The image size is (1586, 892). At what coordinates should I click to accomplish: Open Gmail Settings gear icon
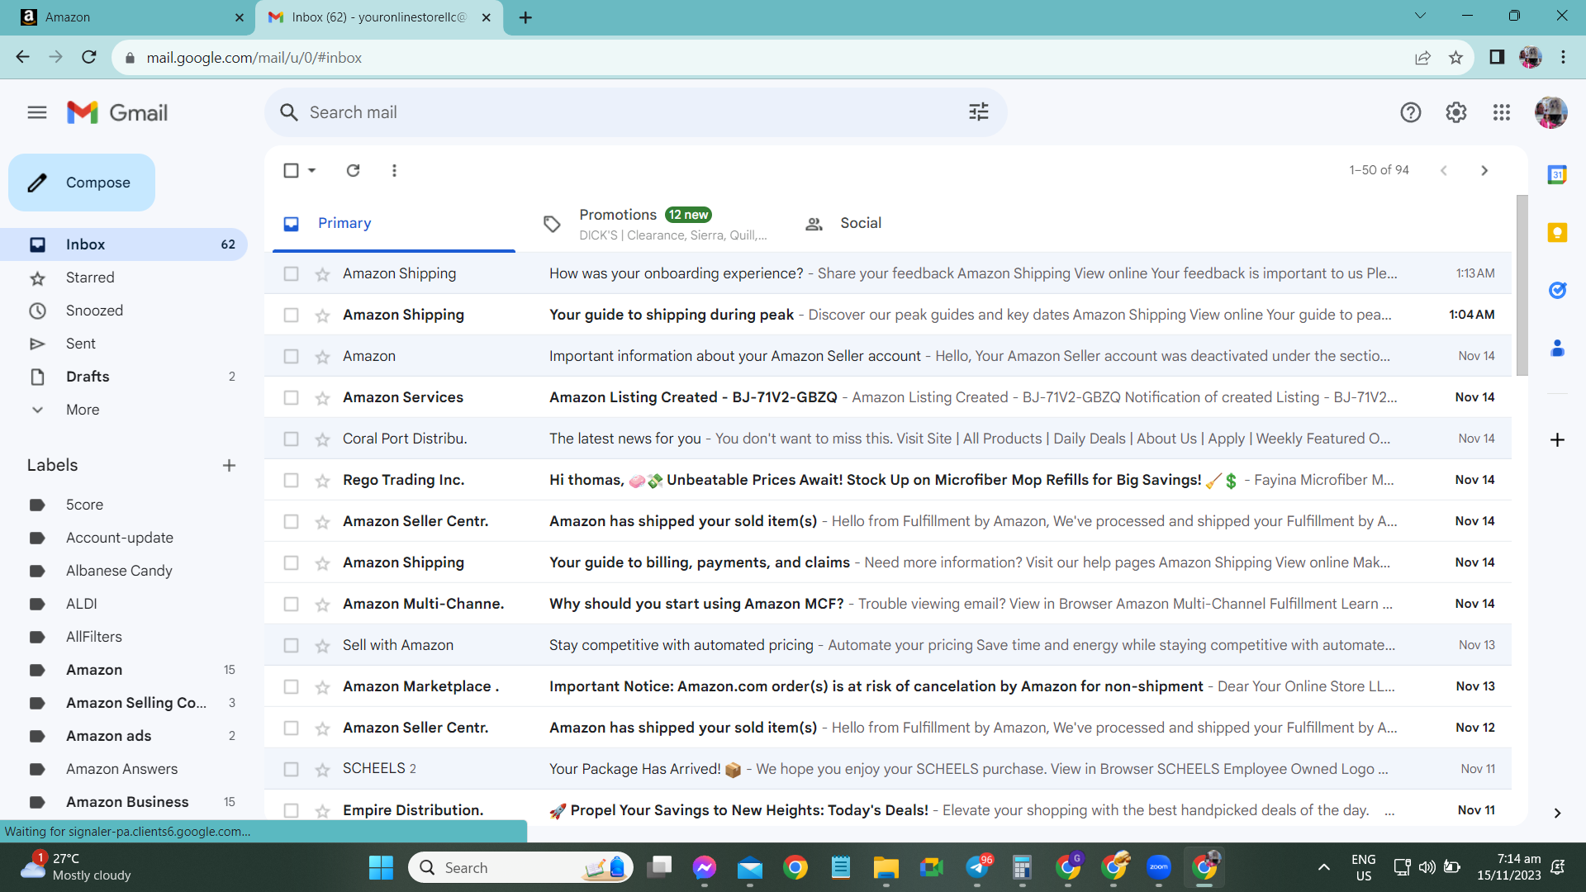pyautogui.click(x=1456, y=112)
